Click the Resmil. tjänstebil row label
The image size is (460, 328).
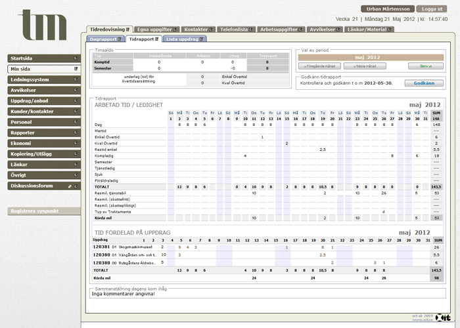(x=110, y=194)
